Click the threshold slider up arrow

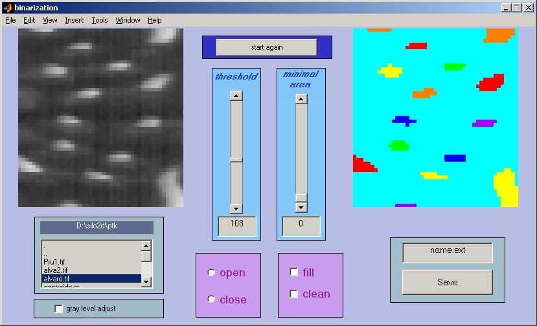(x=236, y=96)
